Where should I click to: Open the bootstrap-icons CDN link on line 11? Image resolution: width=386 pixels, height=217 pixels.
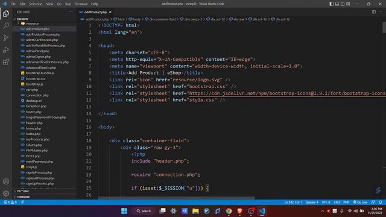coord(287,93)
